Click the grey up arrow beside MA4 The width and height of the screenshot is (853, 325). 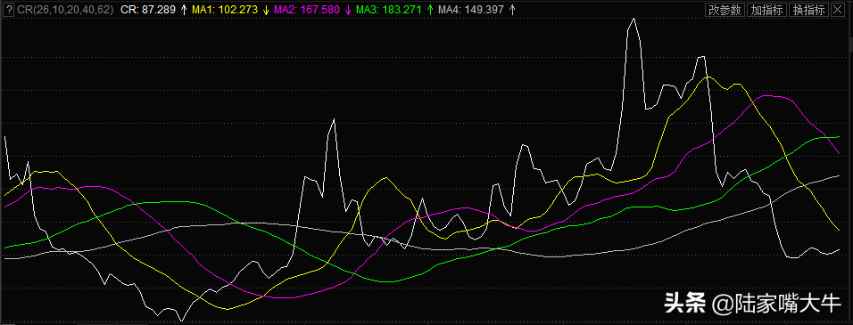click(x=512, y=10)
